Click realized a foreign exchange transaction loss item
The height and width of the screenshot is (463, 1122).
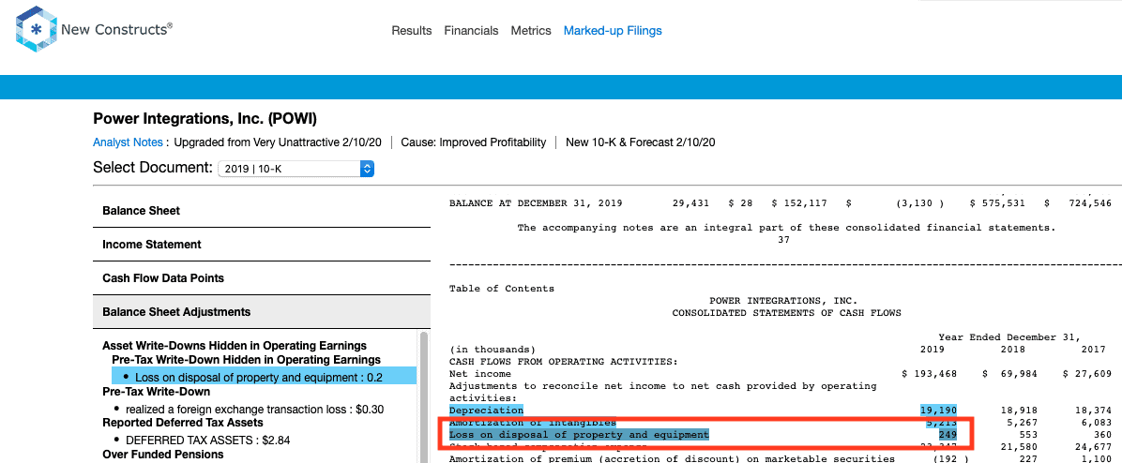[254, 410]
